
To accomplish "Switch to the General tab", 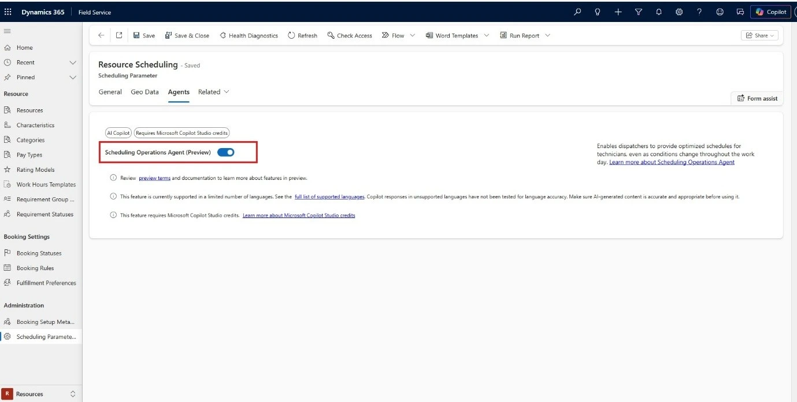I will 110,92.
